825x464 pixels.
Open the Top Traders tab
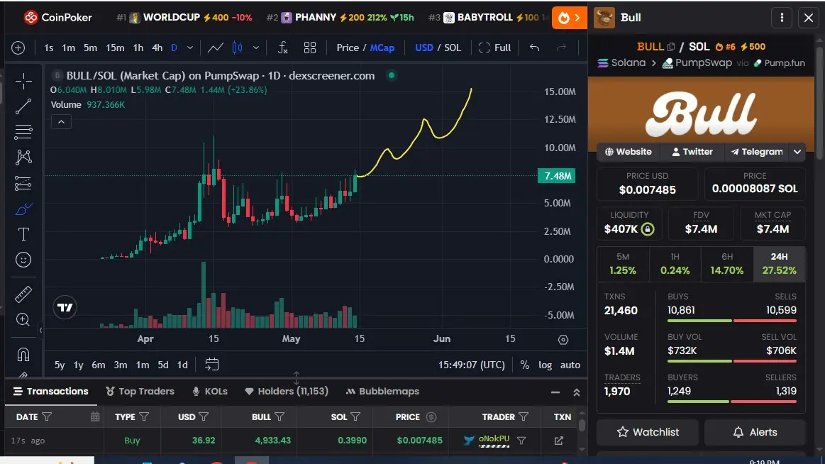(140, 392)
